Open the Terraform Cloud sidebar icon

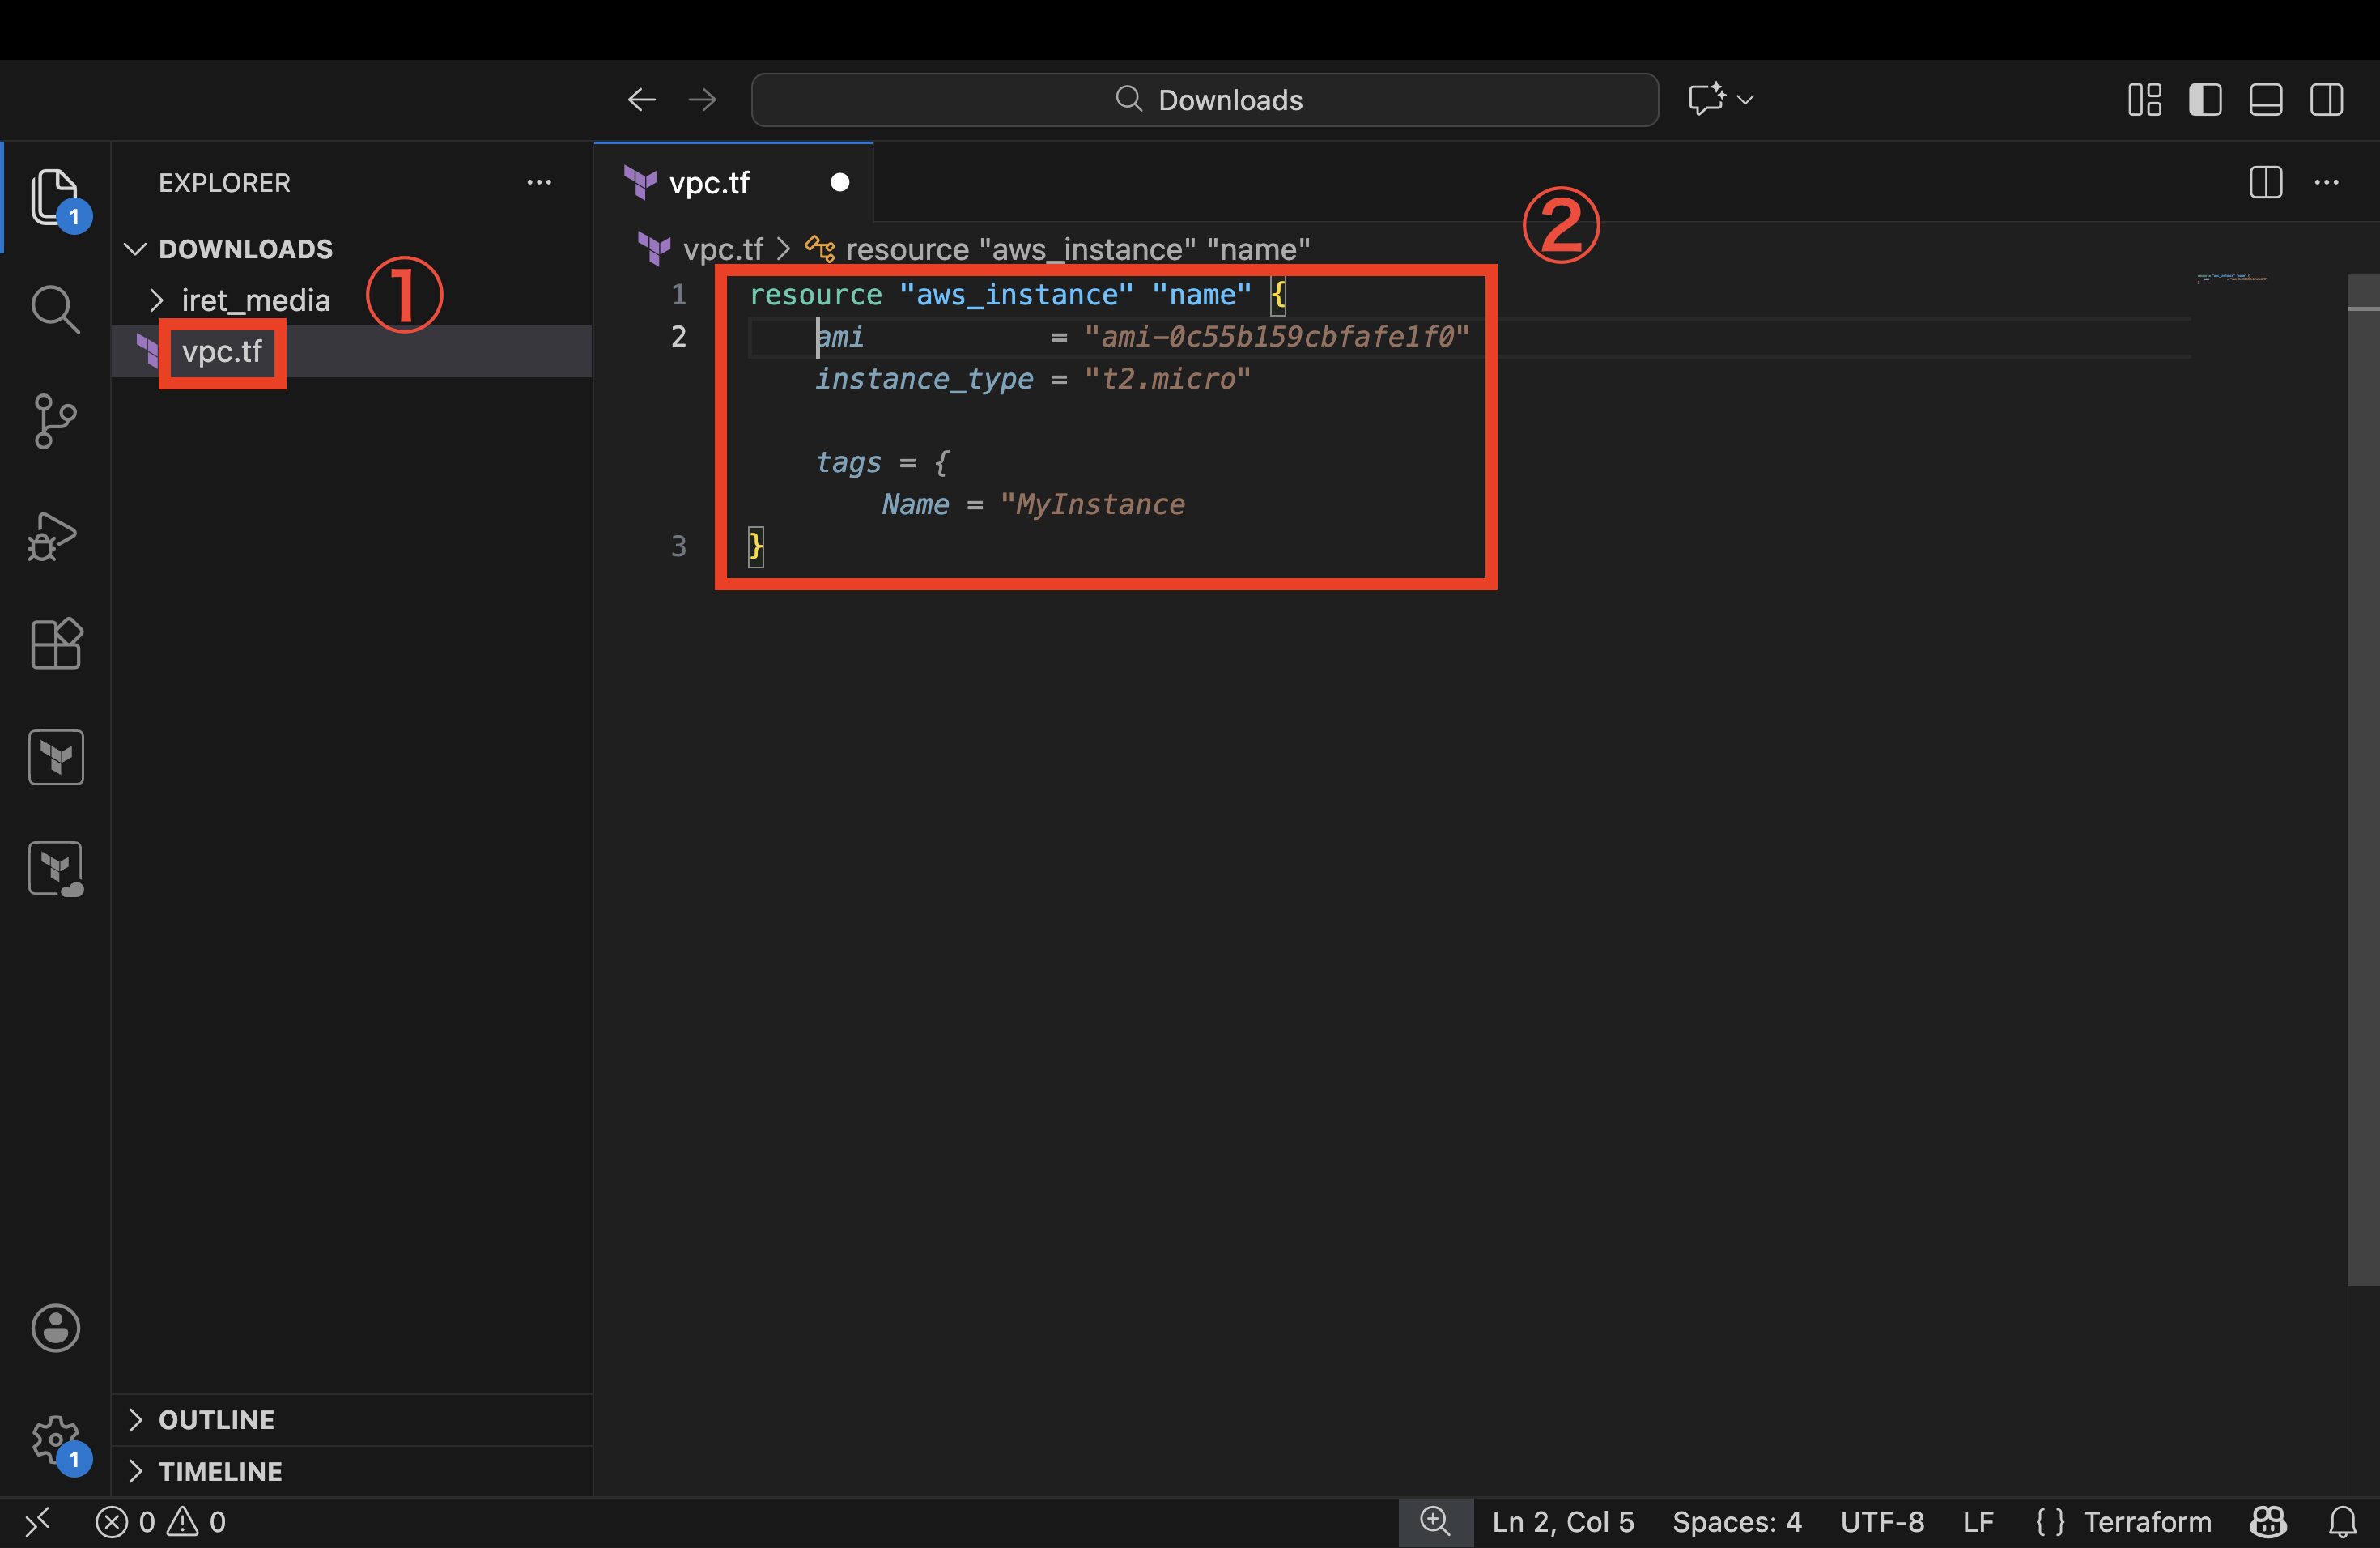[x=55, y=868]
